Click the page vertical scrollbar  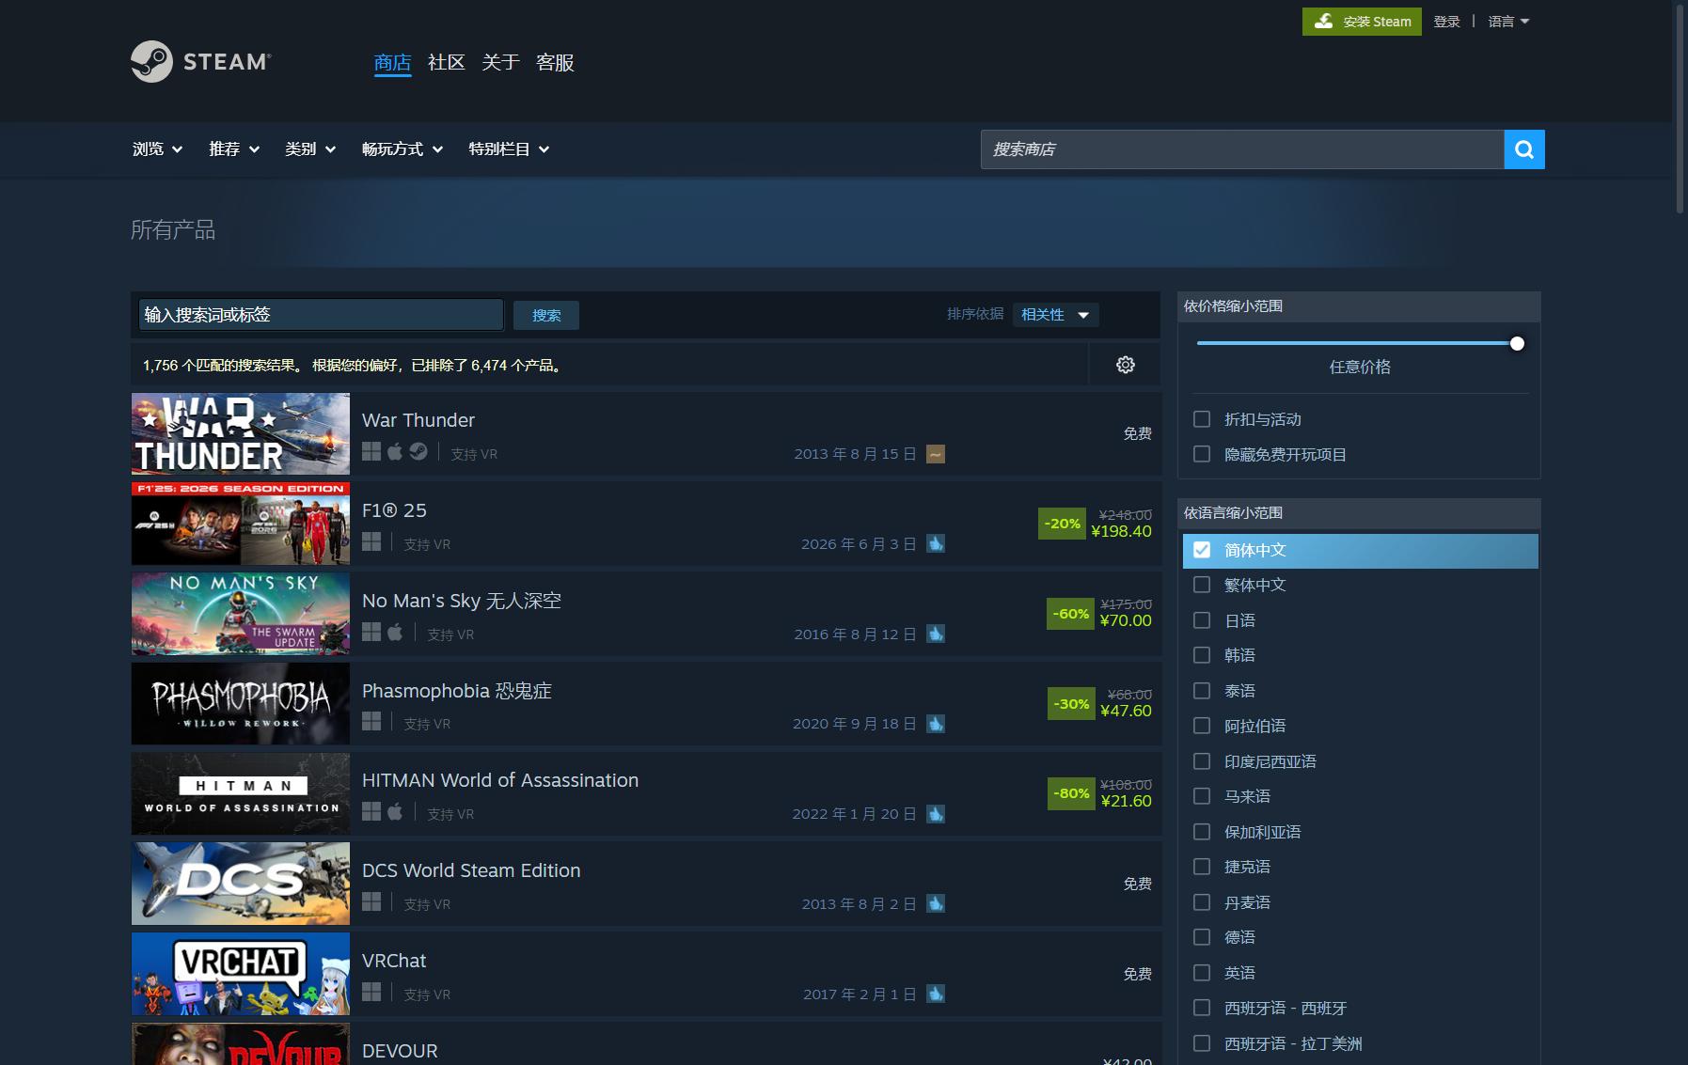pyautogui.click(x=1680, y=108)
